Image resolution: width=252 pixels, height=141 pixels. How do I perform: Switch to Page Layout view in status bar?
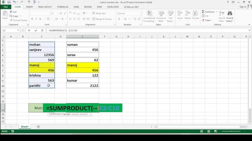click(209, 132)
